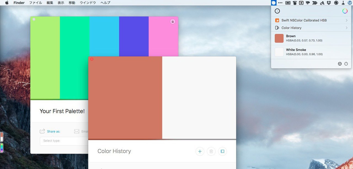Click the multicolor palette tab at the screen edge
The width and height of the screenshot is (353, 169).
click(2, 148)
